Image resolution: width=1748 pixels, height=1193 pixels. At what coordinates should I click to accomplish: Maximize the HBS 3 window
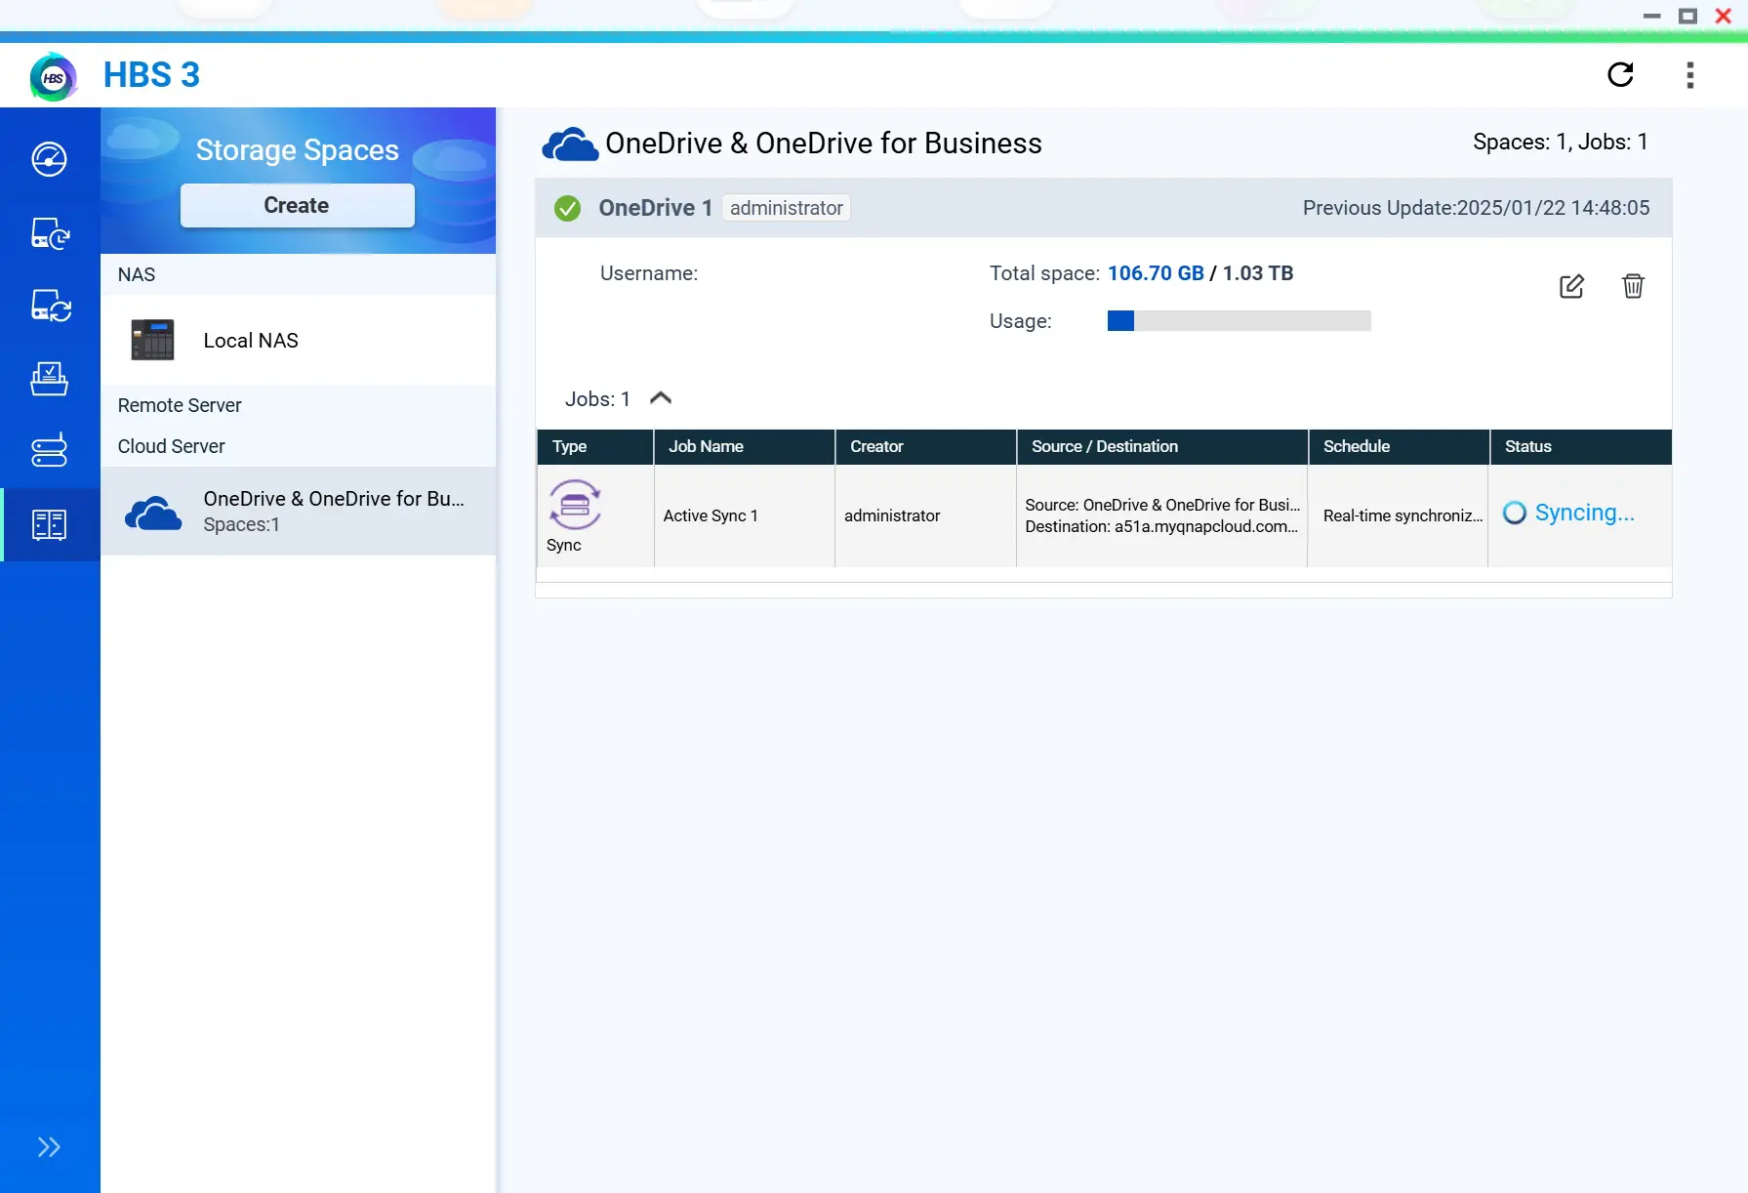1687,16
